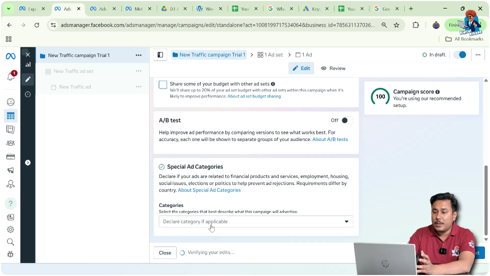Image resolution: width=490 pixels, height=276 pixels.
Task: Open the Help question mark icon
Action: (x=11, y=203)
